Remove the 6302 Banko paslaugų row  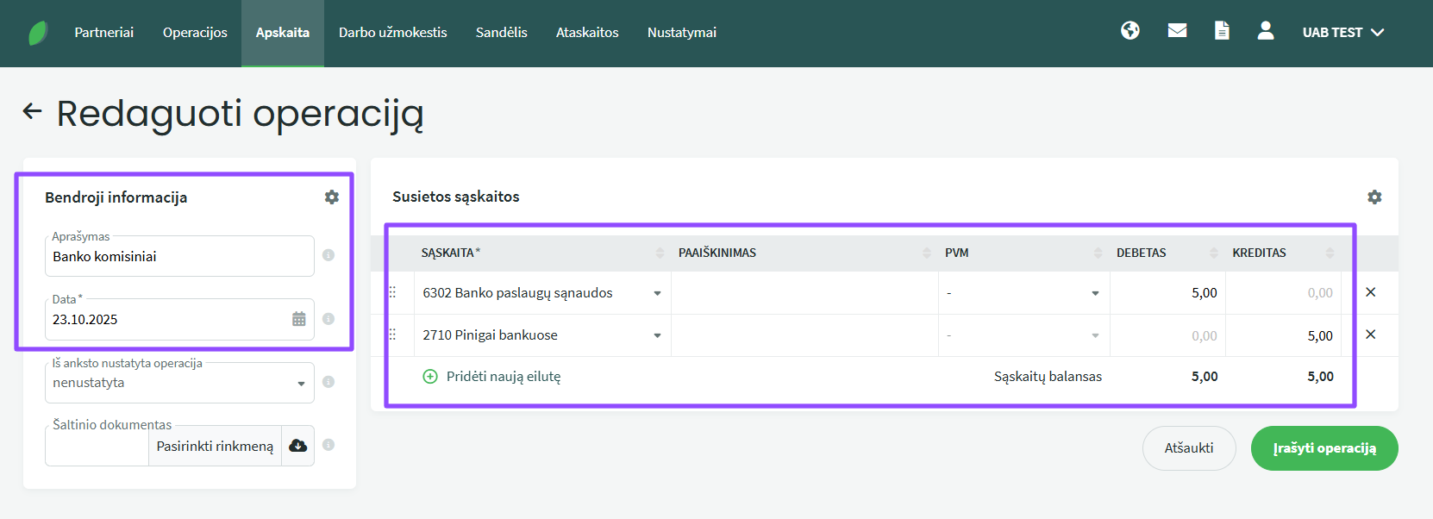pos(1370,292)
